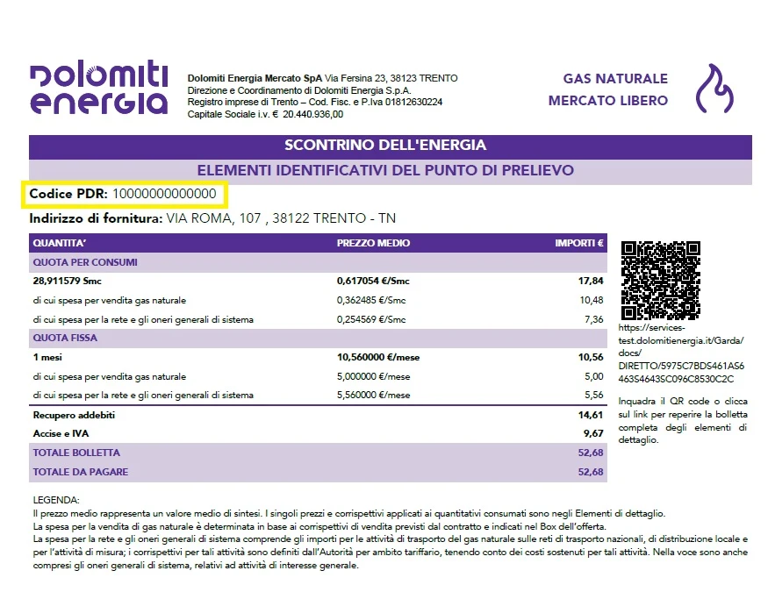This screenshot has height=592, width=775.
Task: Click the 'SCONTRINO DELL'ENERGIA' banner title
Action: (385, 146)
